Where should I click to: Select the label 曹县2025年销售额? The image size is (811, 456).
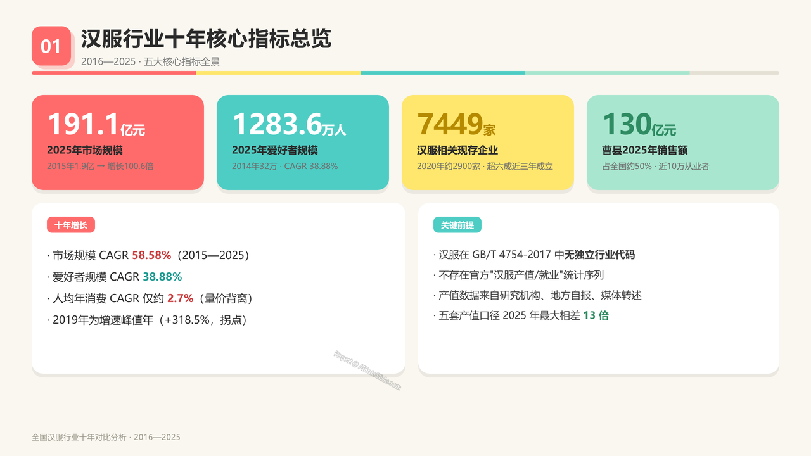645,150
